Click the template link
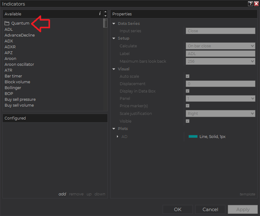 tap(247, 194)
